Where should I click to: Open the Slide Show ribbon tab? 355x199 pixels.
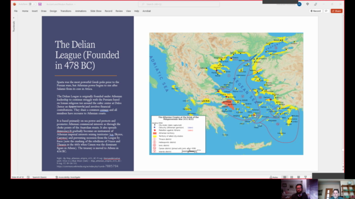(x=96, y=11)
